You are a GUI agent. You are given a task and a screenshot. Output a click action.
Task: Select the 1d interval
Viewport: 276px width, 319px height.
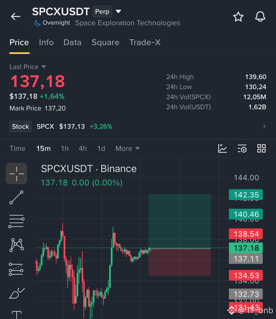(x=101, y=148)
